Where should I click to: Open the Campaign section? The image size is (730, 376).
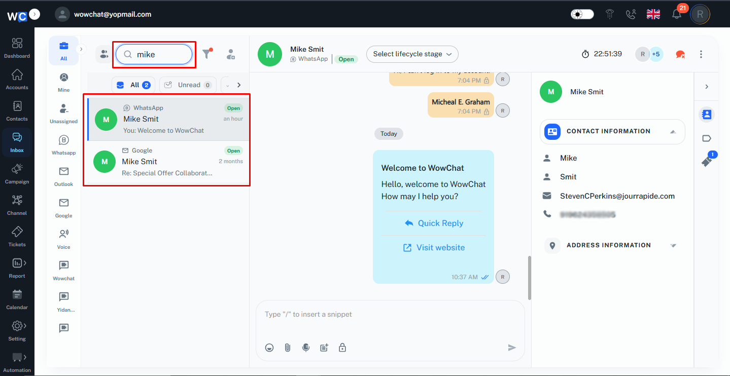[17, 174]
